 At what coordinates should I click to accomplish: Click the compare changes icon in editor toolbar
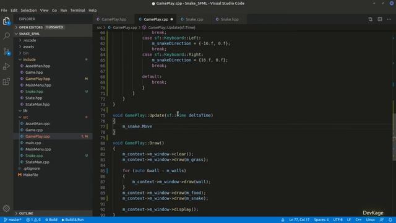tap(370, 19)
